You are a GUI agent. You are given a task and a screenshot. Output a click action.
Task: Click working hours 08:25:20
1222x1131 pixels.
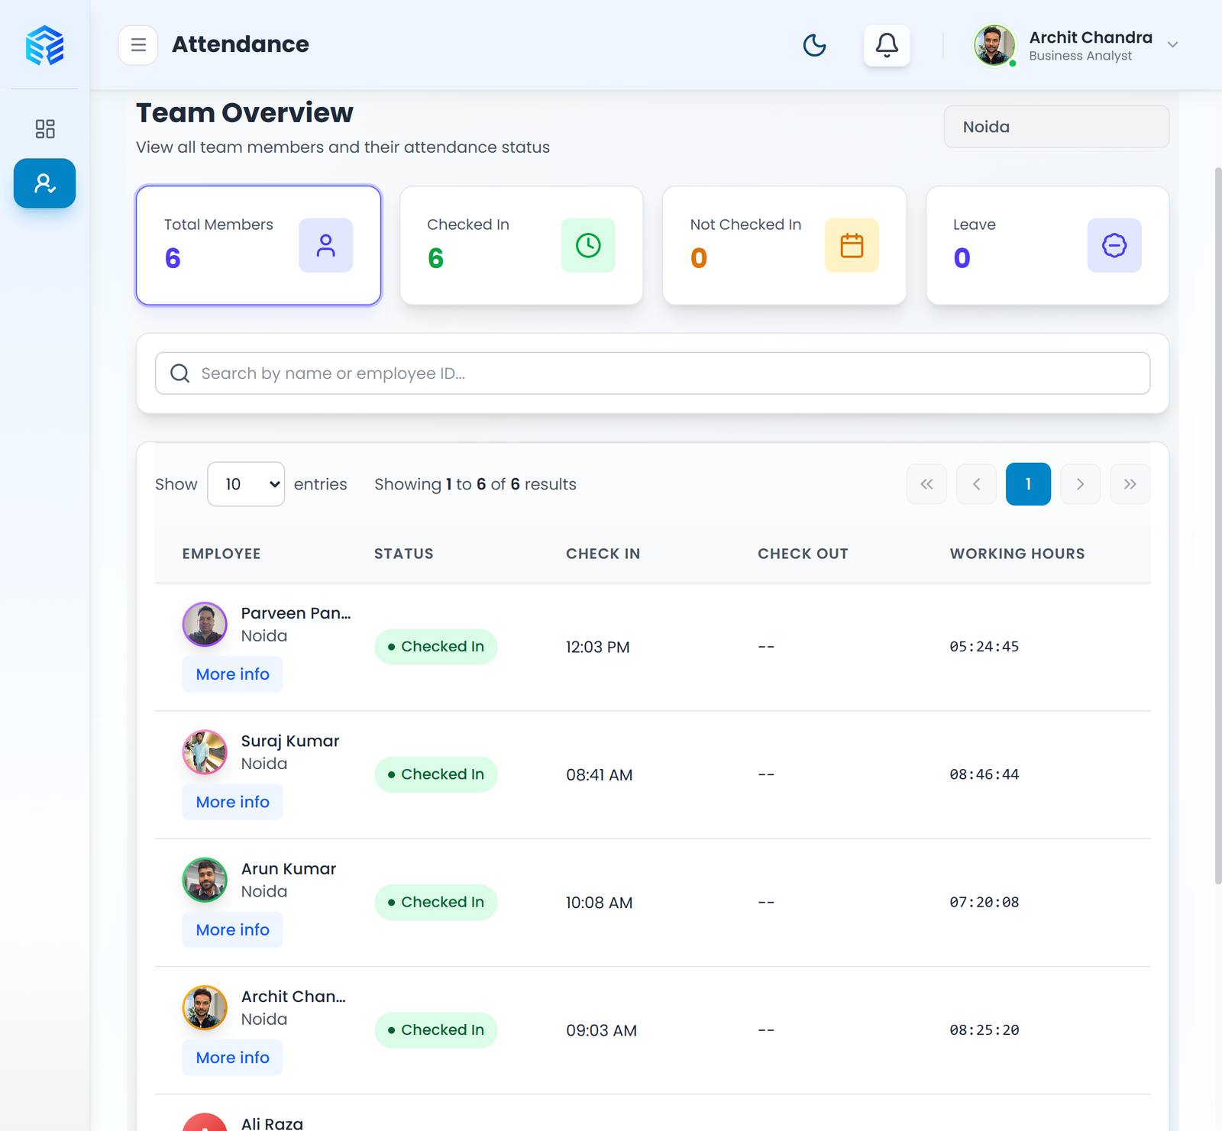pos(984,1030)
